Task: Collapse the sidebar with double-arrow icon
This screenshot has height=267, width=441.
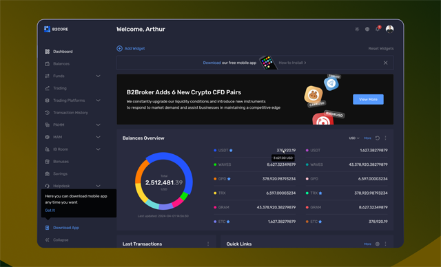Action: click(48, 239)
